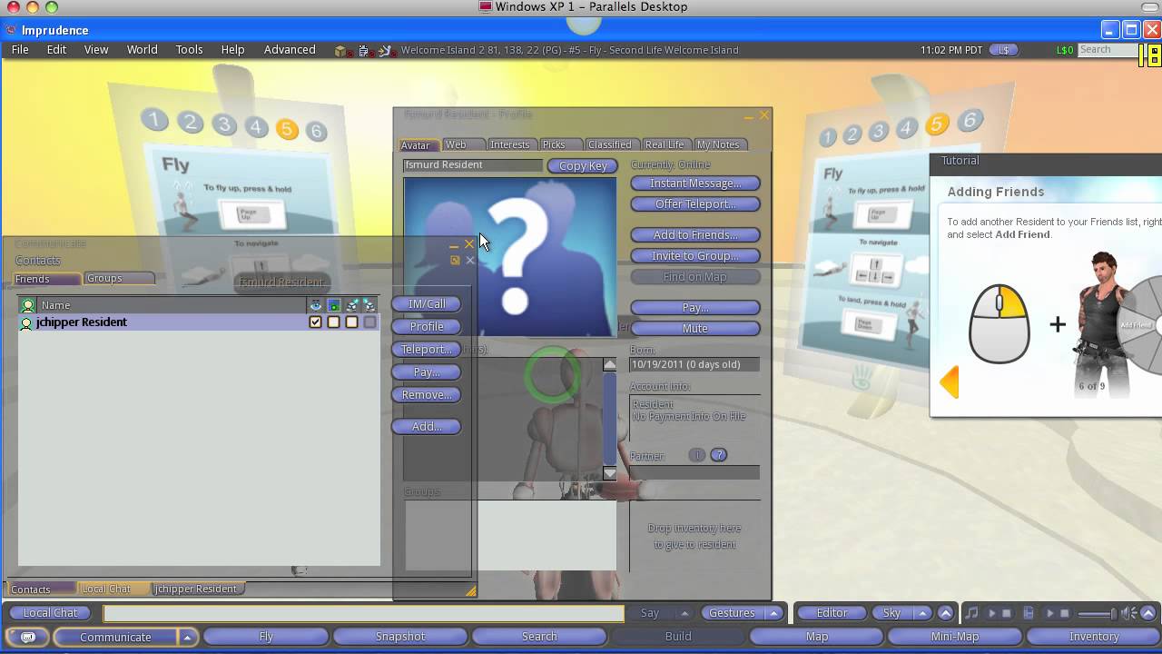1162x654 pixels.
Task: Click the map location permission column icon
Action: click(333, 305)
